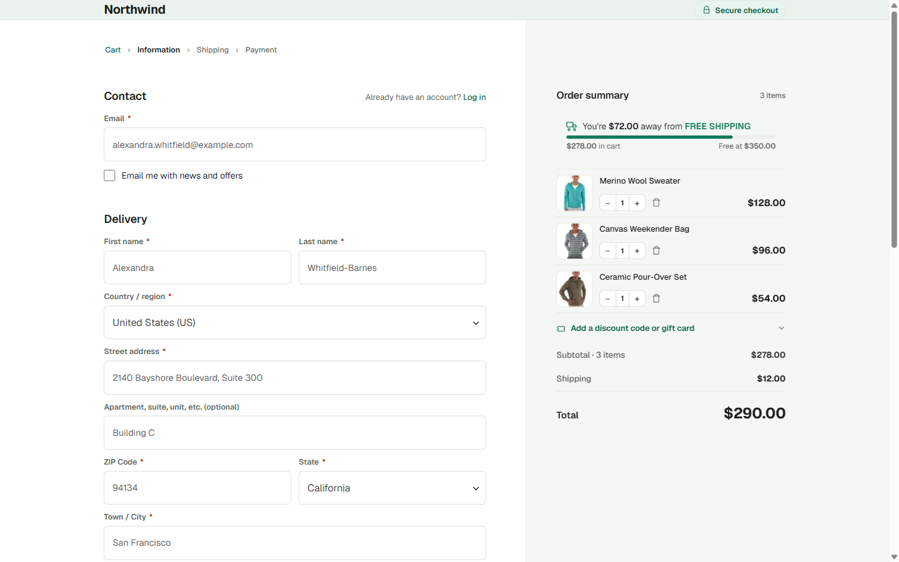
Task: Click the free shipping progress bar
Action: tap(671, 137)
